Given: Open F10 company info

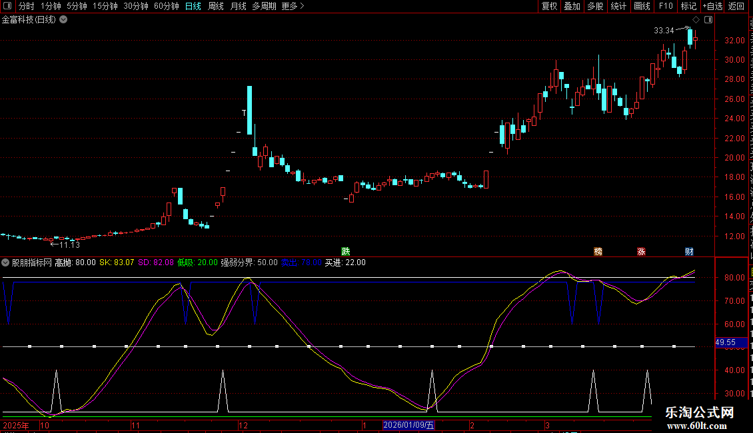Looking at the screenshot, I should [666, 6].
